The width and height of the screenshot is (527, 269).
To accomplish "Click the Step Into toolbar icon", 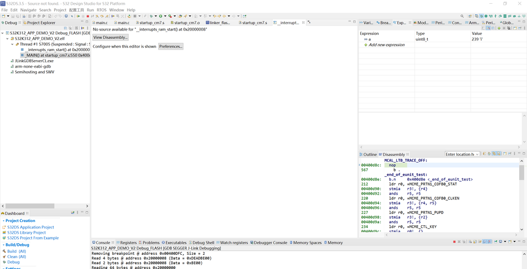I will (x=97, y=16).
